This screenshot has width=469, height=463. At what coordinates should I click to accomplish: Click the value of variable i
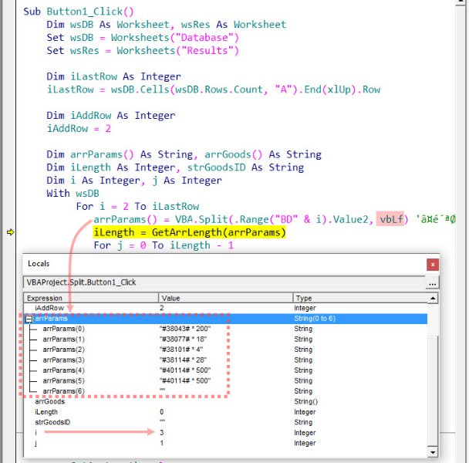[x=162, y=433]
